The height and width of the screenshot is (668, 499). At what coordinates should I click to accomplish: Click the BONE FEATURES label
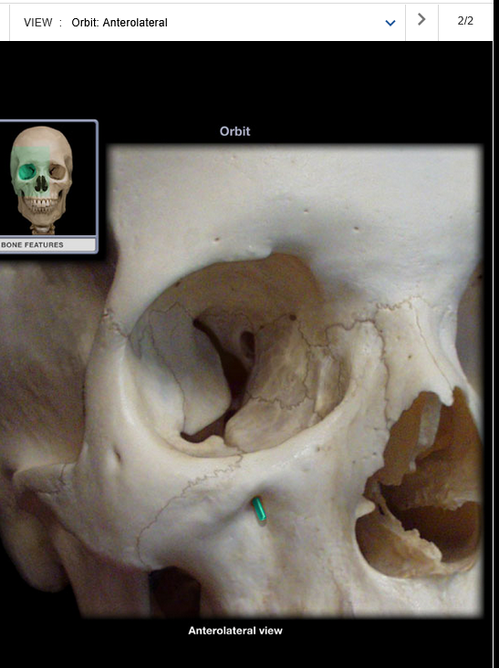(32, 245)
